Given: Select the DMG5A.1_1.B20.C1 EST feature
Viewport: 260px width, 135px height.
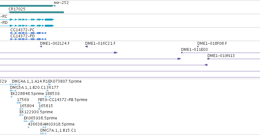Looking at the screenshot, I should 13,91.
